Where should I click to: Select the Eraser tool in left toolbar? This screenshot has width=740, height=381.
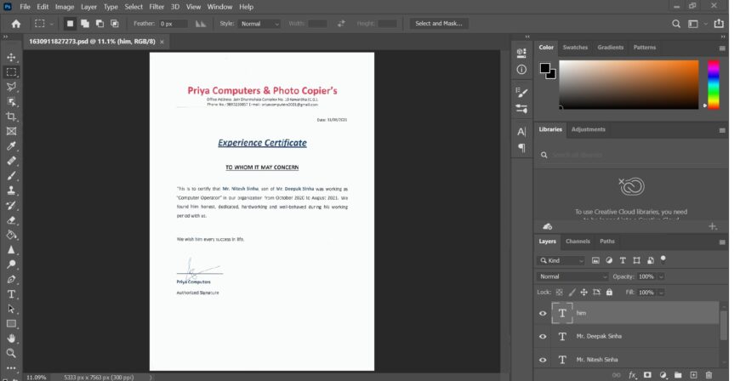(x=11, y=220)
